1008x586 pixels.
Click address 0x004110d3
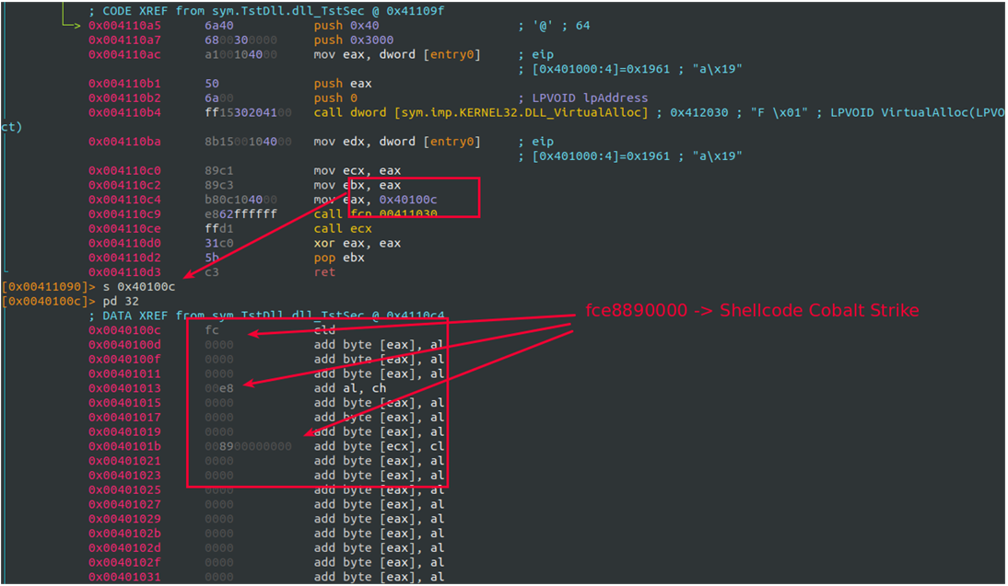(124, 272)
